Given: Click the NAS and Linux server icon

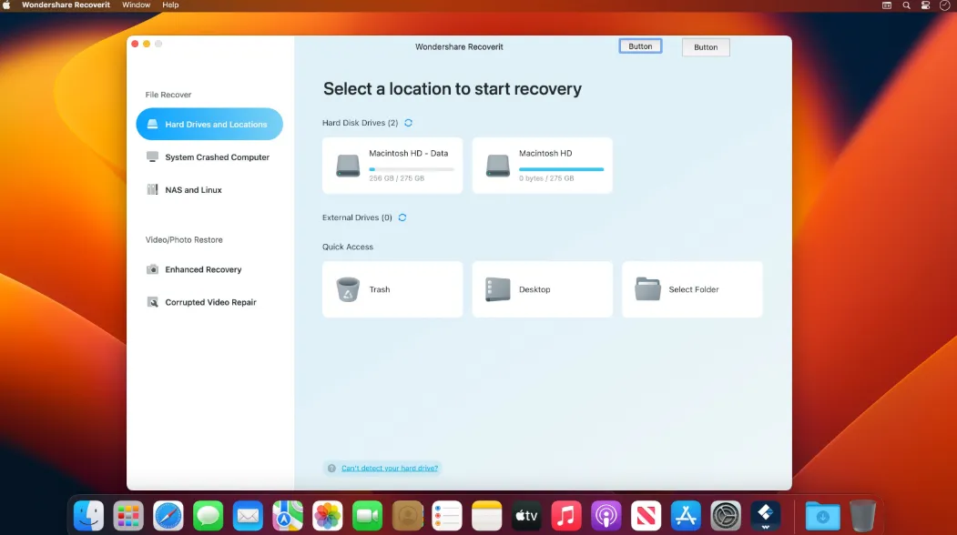Looking at the screenshot, I should click(153, 190).
